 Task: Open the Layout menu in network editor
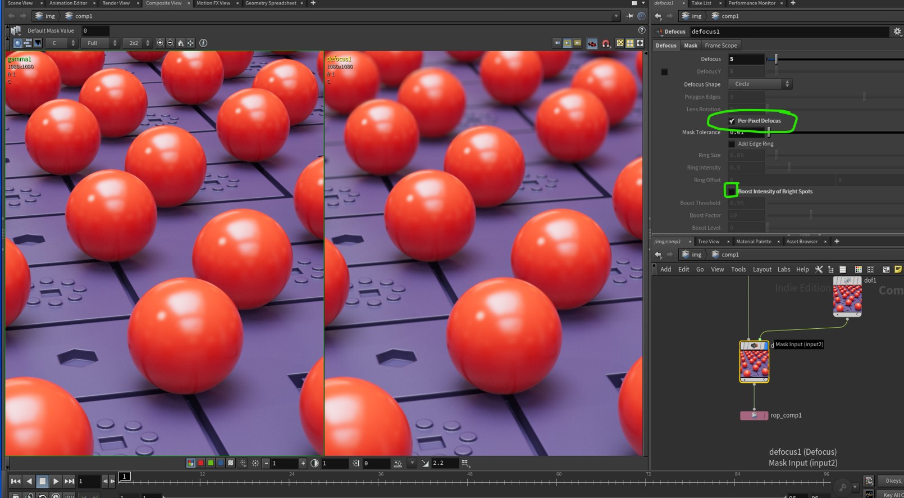tap(761, 270)
